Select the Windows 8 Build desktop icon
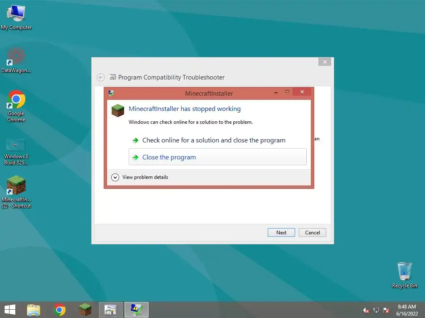425x318 pixels. click(x=16, y=152)
